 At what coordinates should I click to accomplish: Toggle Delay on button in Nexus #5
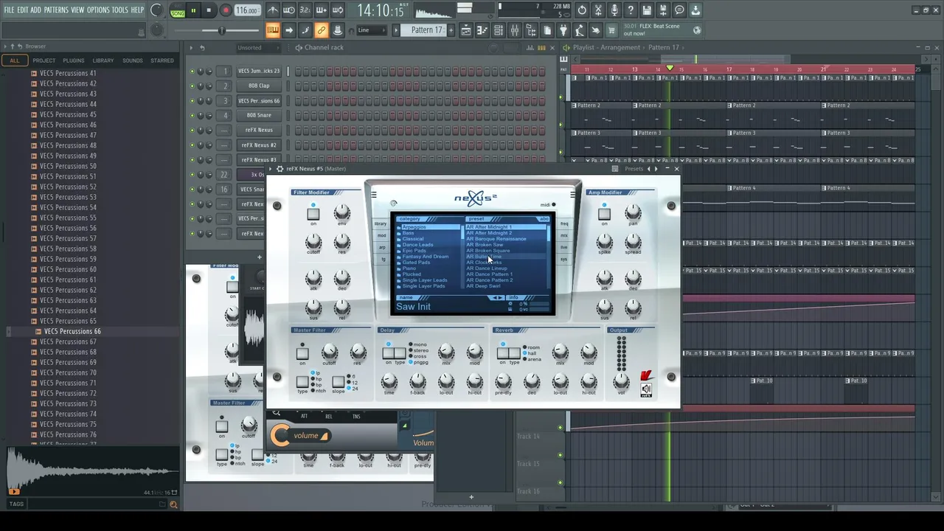click(x=389, y=353)
